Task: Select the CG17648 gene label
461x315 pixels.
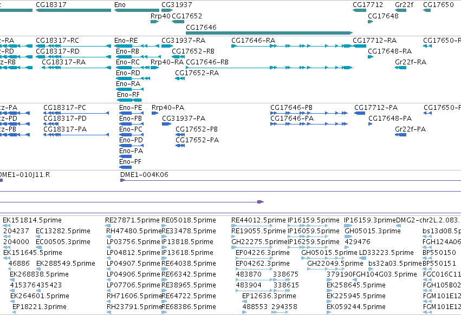Action: [x=383, y=16]
